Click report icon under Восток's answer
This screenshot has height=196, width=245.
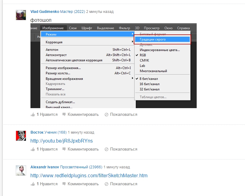pos(106,149)
